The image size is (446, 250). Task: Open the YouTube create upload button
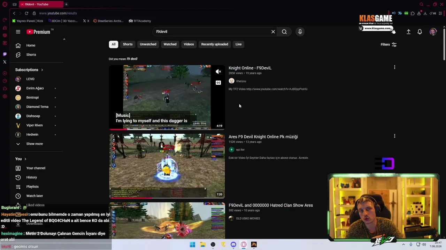click(409, 32)
